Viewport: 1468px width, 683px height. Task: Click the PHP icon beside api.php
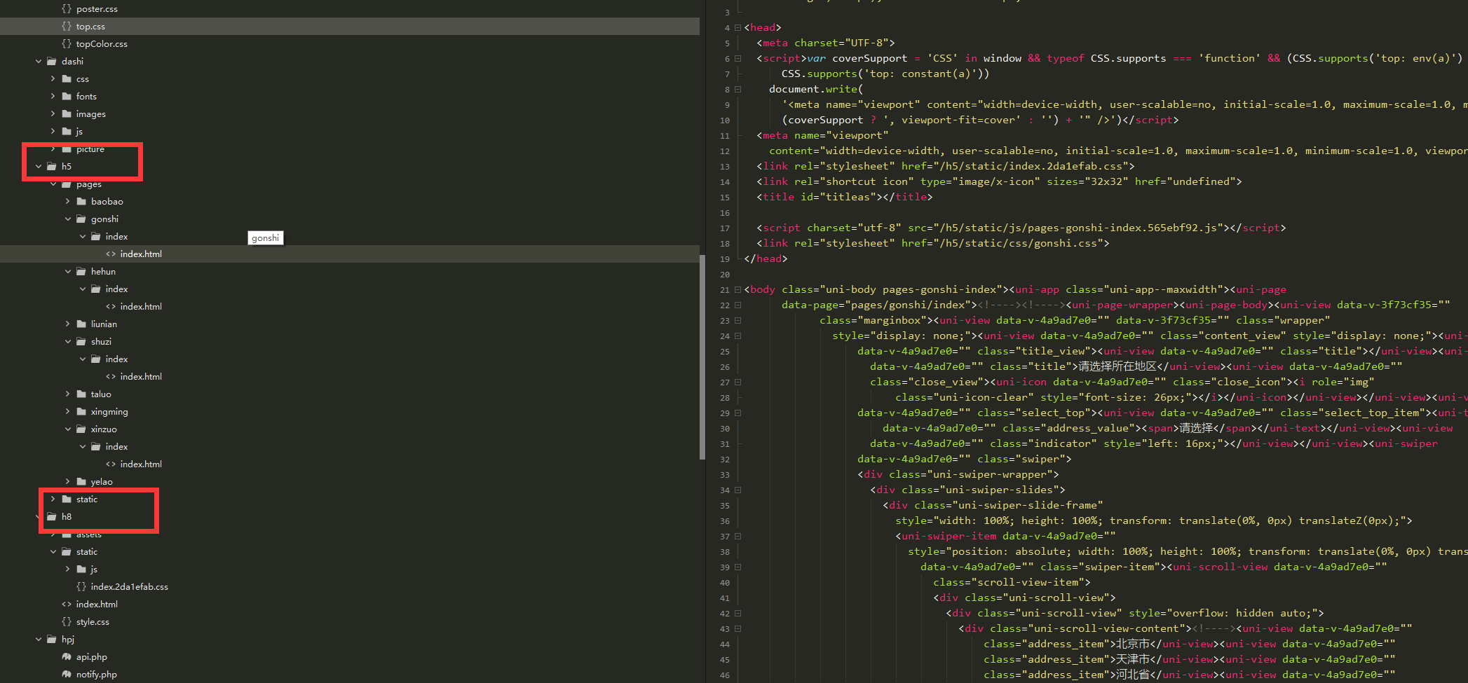(67, 657)
